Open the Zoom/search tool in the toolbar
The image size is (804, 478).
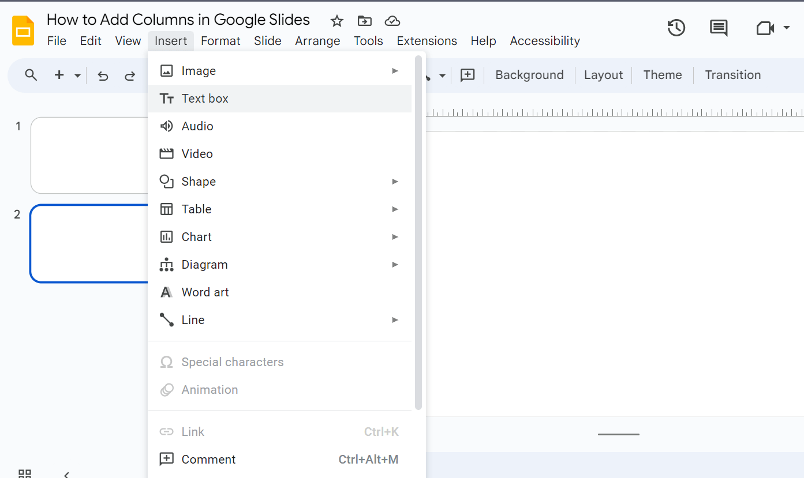[x=31, y=75]
